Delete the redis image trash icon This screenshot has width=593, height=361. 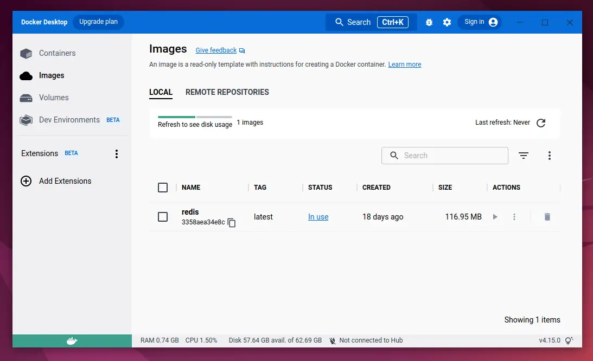[x=547, y=217]
